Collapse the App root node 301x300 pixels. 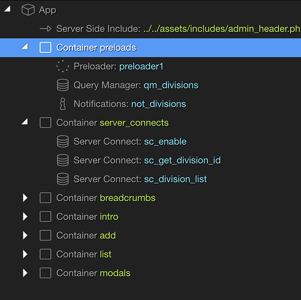(7, 9)
